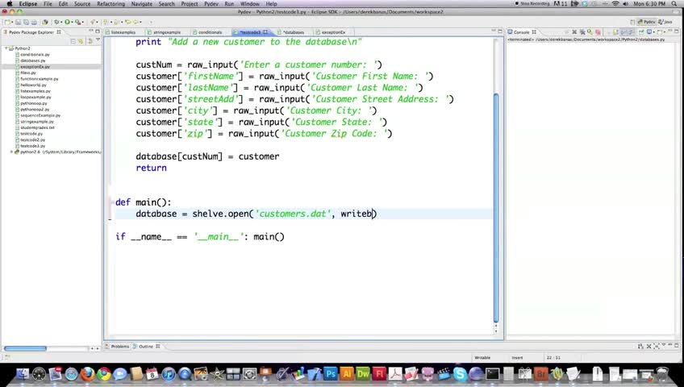
Task: Open the Run menu in the menu bar
Action: click(229, 3)
